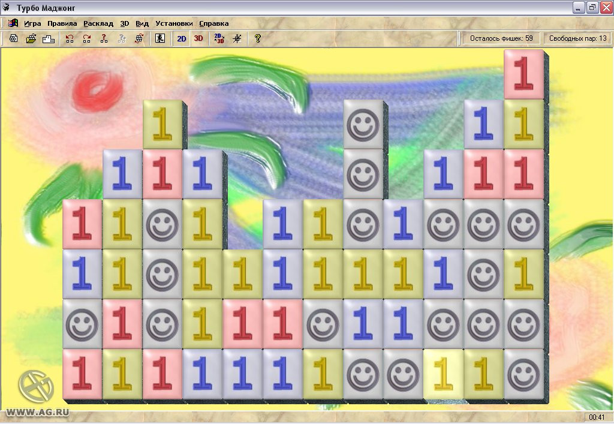614x424 pixels.
Task: Undo the last move
Action: [x=70, y=38]
